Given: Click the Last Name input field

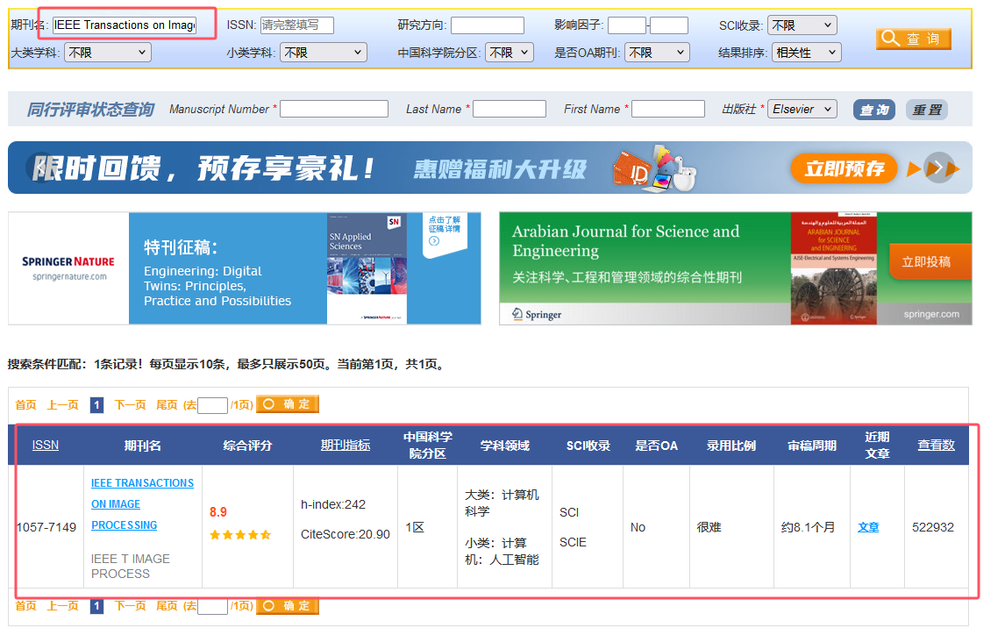Looking at the screenshot, I should tap(510, 109).
